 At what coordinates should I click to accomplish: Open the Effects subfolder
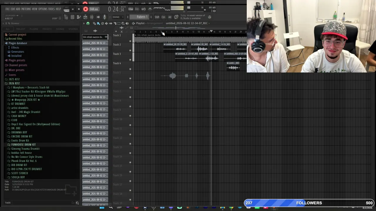[15, 47]
